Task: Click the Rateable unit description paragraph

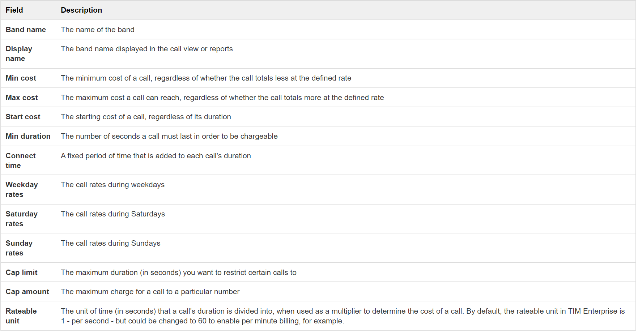Action: [x=343, y=316]
